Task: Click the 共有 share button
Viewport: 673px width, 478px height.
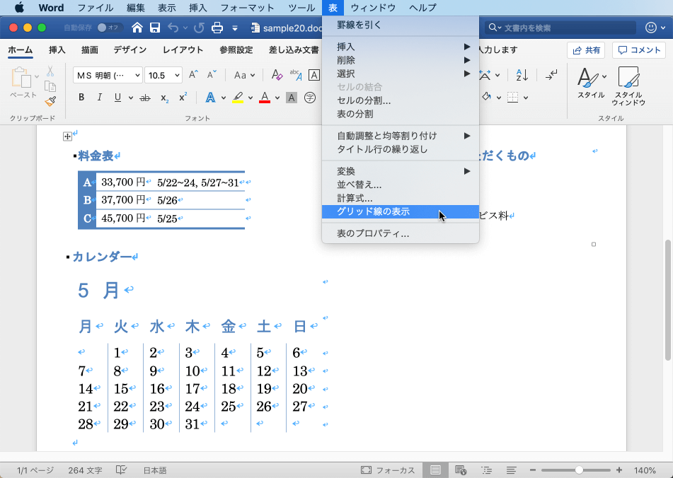Action: pos(586,50)
